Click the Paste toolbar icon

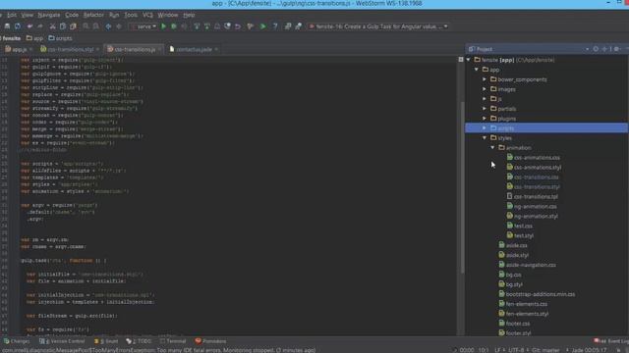click(73, 26)
